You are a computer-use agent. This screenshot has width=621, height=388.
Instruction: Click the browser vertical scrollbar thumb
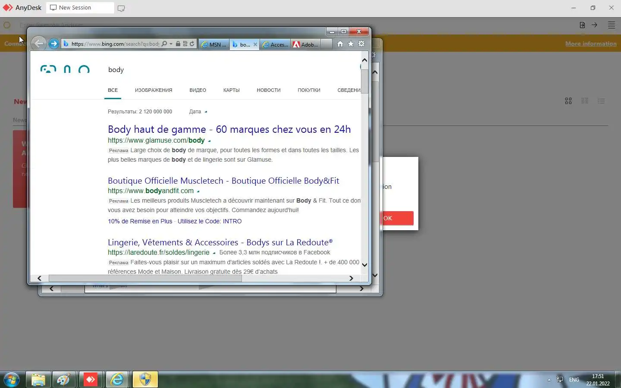click(x=364, y=81)
